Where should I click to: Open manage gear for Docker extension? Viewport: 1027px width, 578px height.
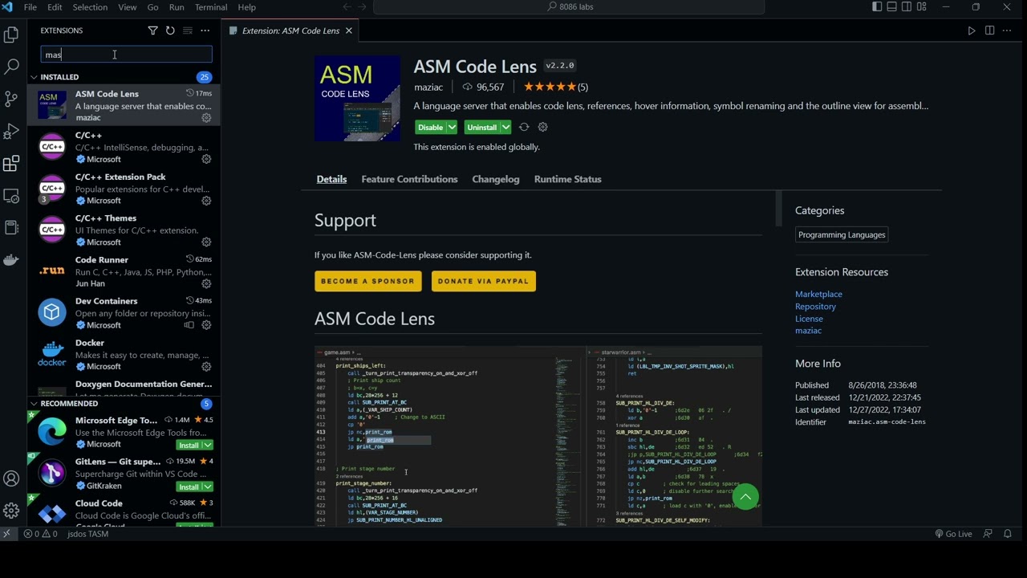point(206,367)
